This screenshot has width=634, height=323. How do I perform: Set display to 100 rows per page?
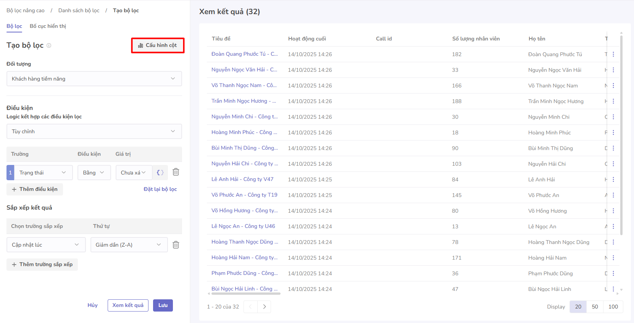(613, 307)
